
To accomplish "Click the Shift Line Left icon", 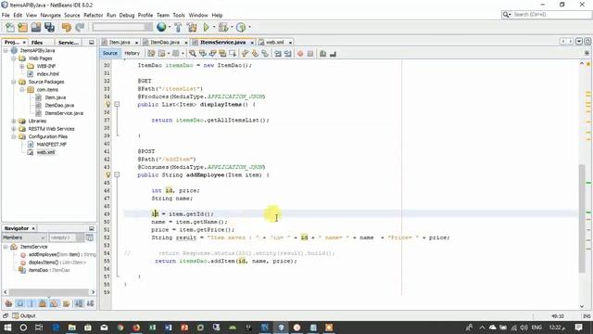I will pos(278,54).
